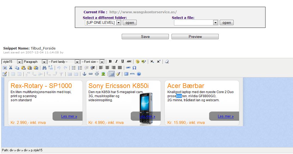This screenshot has width=293, height=154.
Task: Click the Save button
Action: [x=145, y=37]
